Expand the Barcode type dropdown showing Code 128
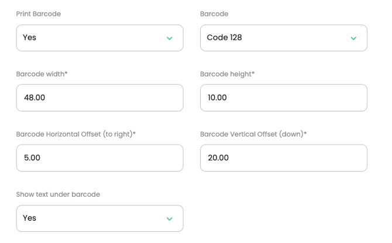Viewport: 392px width, 243px height. [x=283, y=38]
